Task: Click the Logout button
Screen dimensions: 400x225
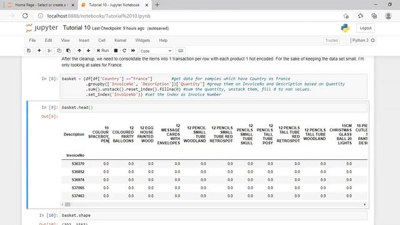Action: [x=366, y=28]
